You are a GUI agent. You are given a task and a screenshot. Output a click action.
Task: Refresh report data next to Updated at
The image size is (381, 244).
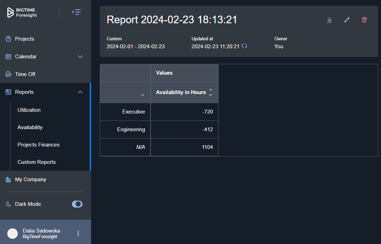244,46
